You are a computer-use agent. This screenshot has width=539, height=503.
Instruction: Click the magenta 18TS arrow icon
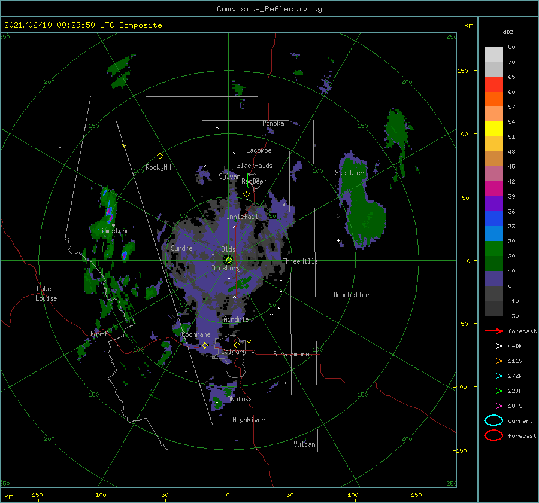point(493,406)
